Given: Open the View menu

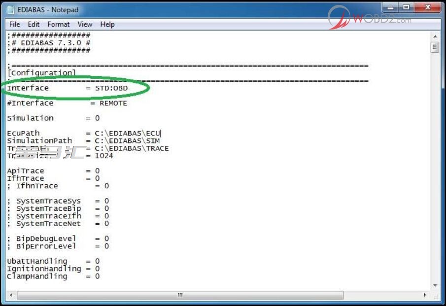Looking at the screenshot, I should click(x=85, y=25).
